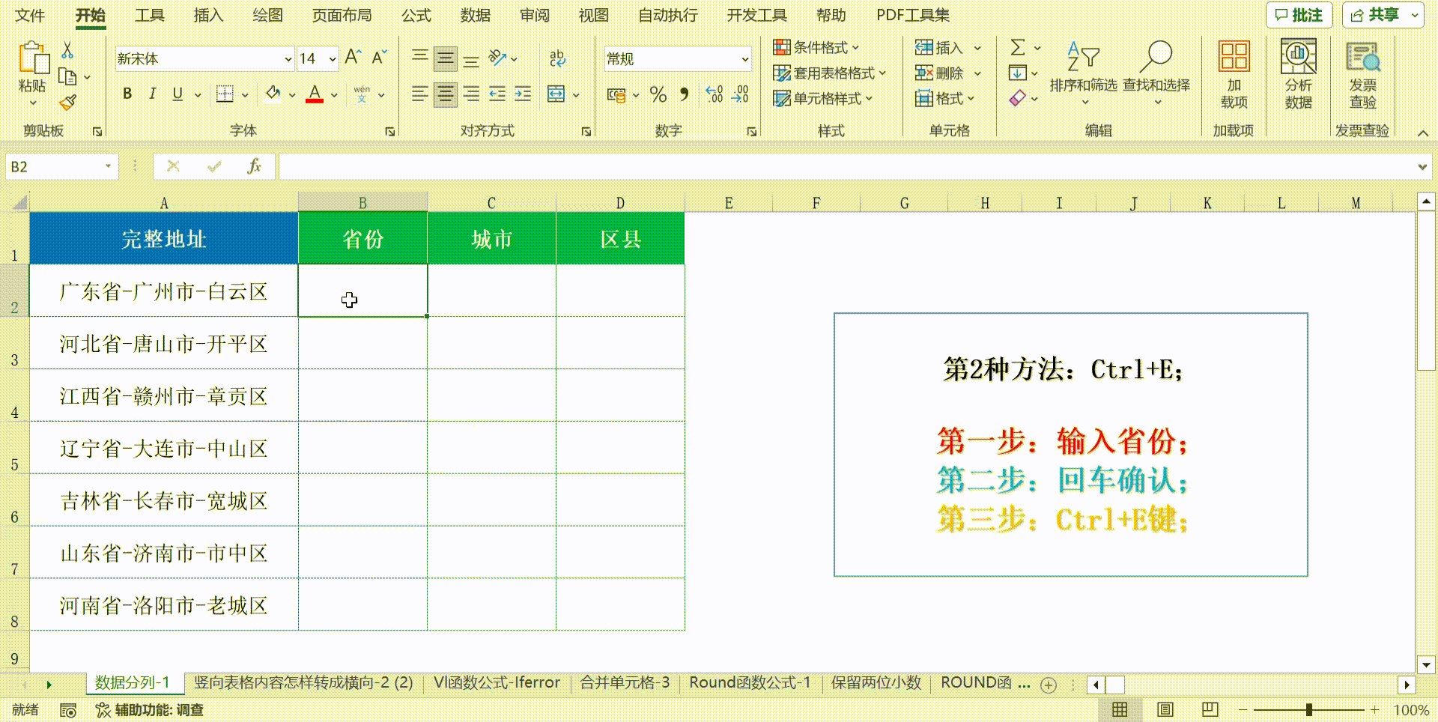
Task: Decrease font size with smaller A icon
Action: point(379,58)
